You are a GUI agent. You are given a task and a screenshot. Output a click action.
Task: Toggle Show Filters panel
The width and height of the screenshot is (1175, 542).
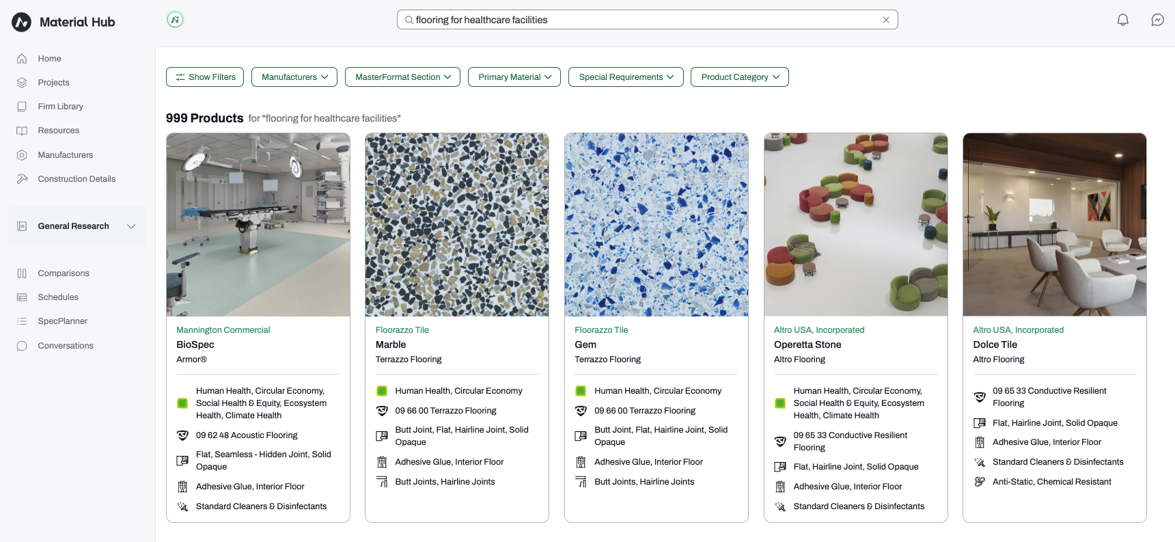click(205, 77)
